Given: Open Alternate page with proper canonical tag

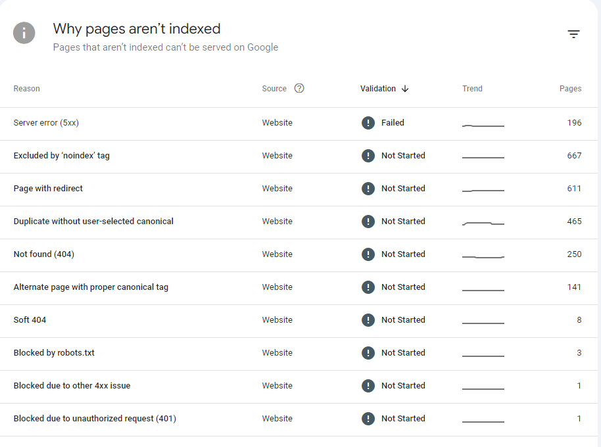Looking at the screenshot, I should coord(91,287).
